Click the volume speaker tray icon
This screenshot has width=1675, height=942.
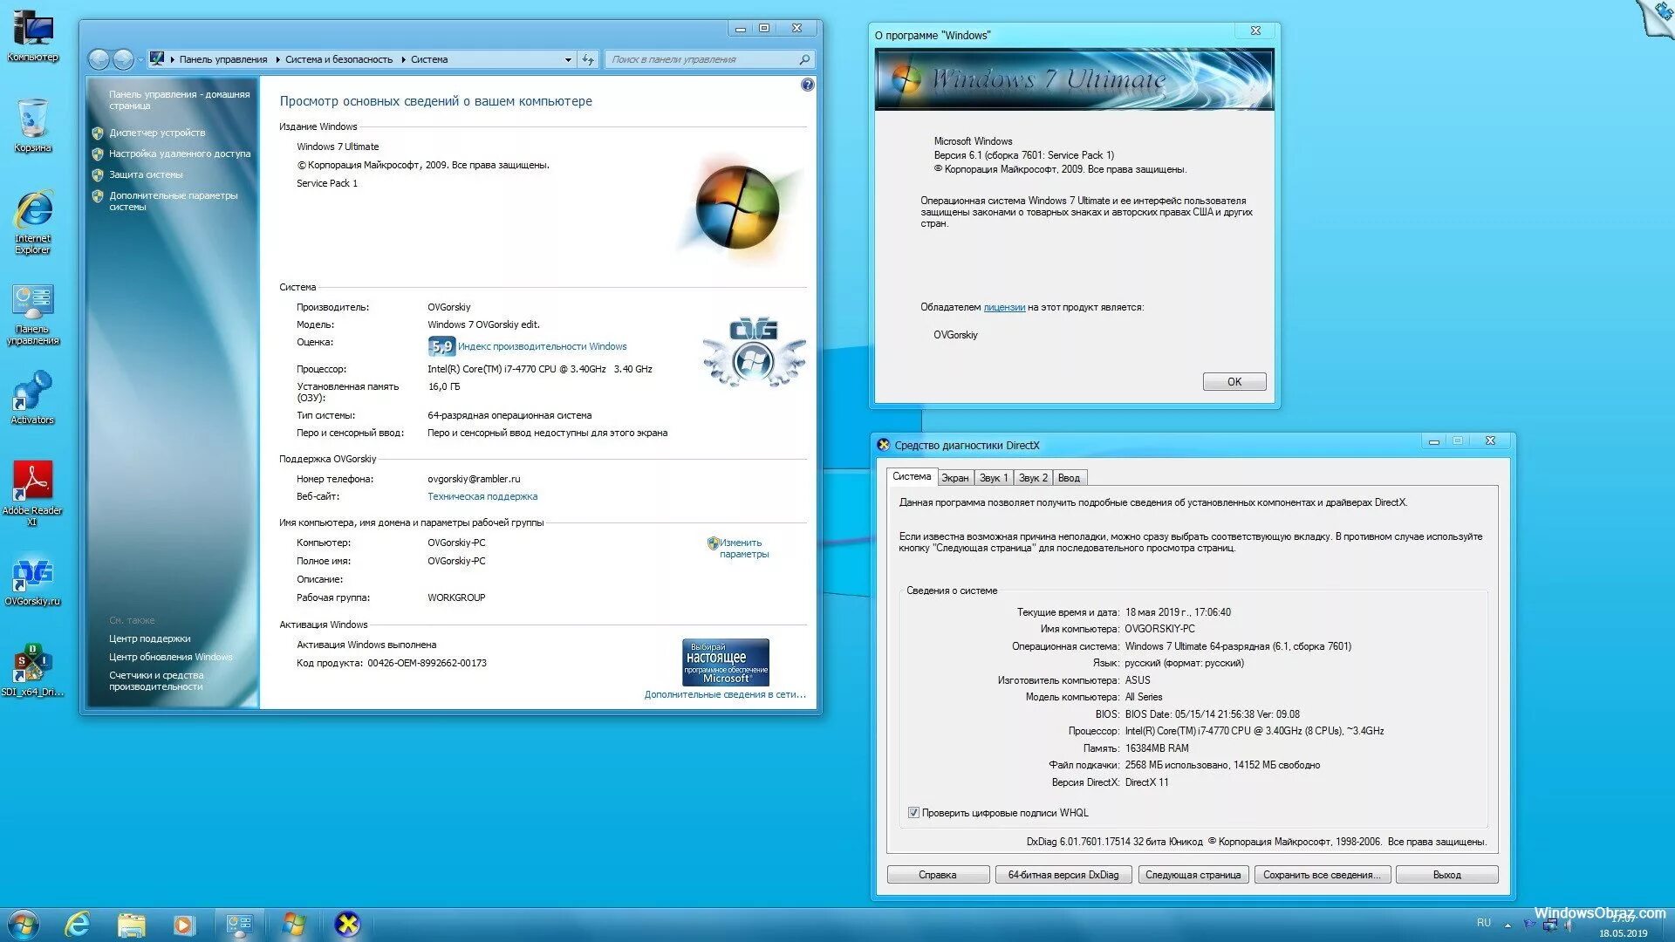(x=1570, y=925)
